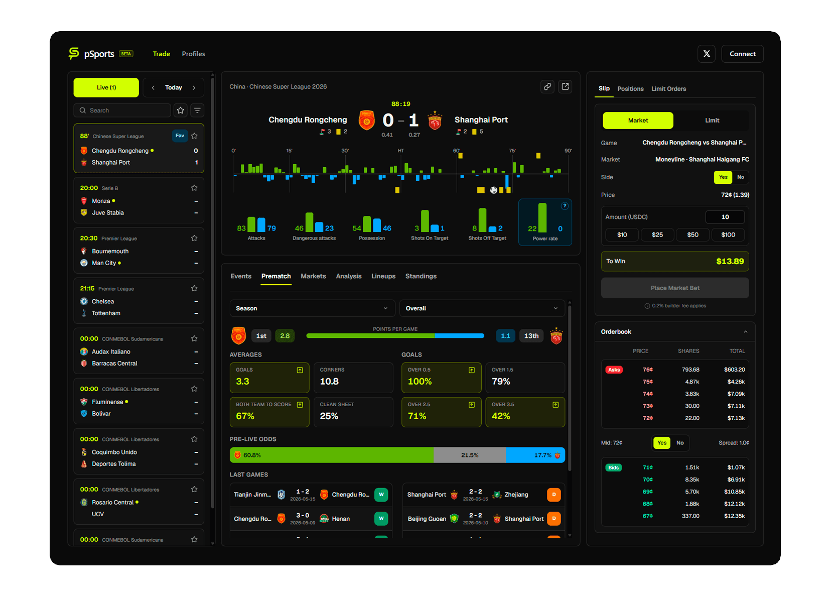Click the match Search field
The image size is (831, 596).
(x=122, y=110)
